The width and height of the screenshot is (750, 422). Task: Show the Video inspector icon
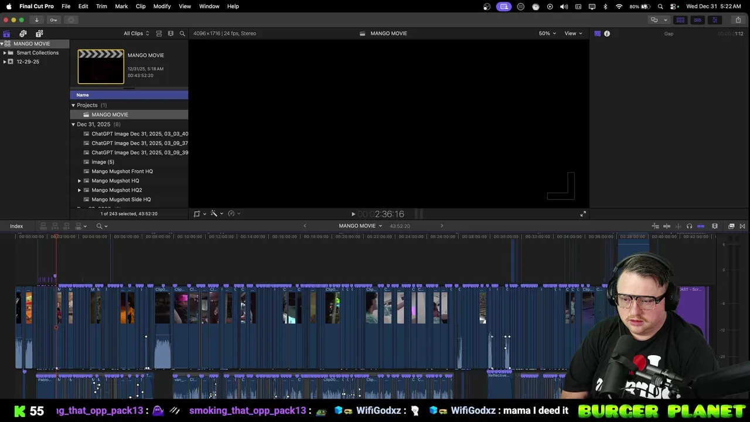tap(597, 33)
